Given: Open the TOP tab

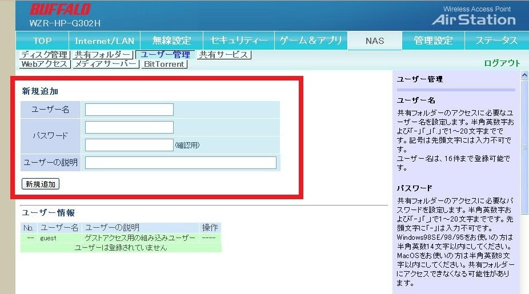Looking at the screenshot, I should point(42,41).
